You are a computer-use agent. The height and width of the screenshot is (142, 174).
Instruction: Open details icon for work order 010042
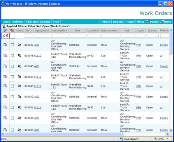point(5,97)
